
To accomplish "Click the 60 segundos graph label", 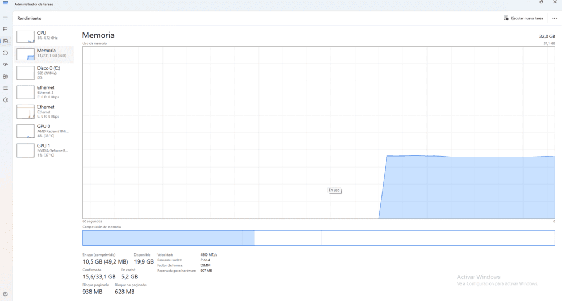I will point(92,221).
